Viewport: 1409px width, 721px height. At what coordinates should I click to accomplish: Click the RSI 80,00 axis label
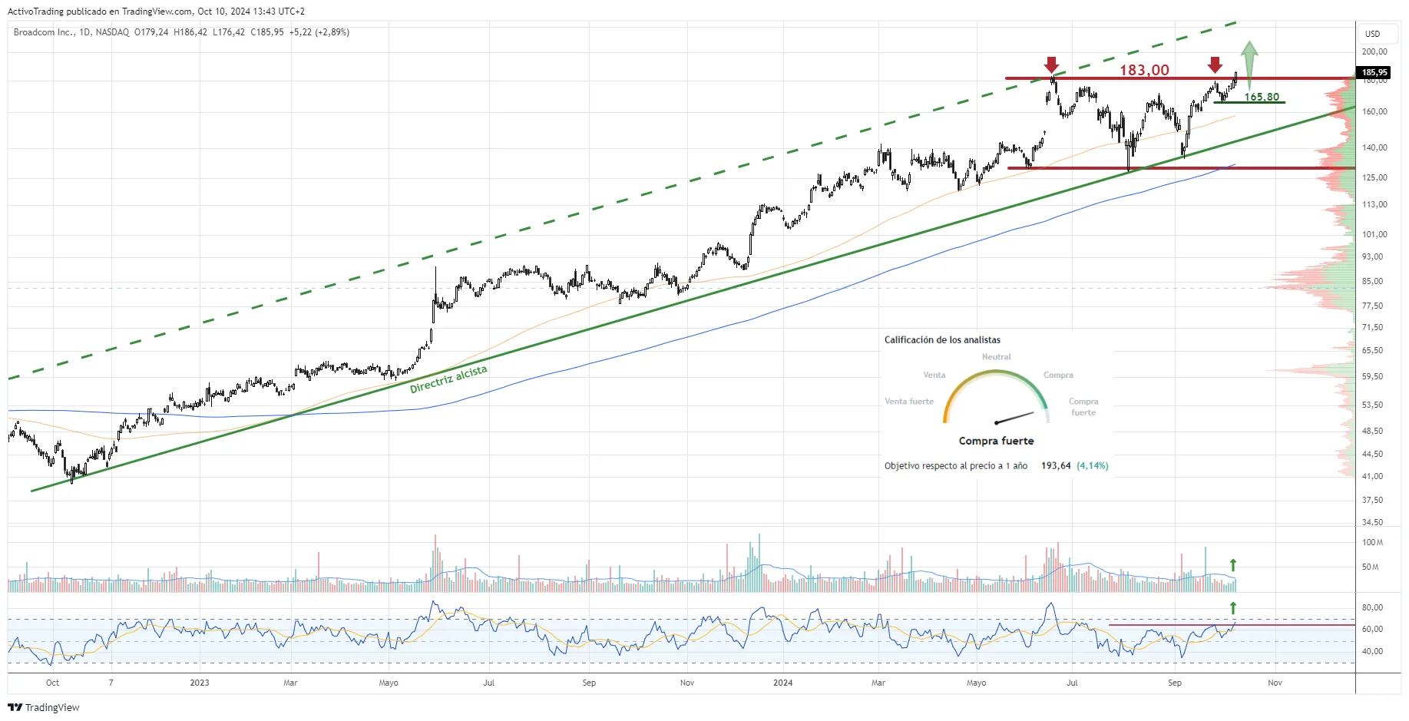coord(1372,607)
